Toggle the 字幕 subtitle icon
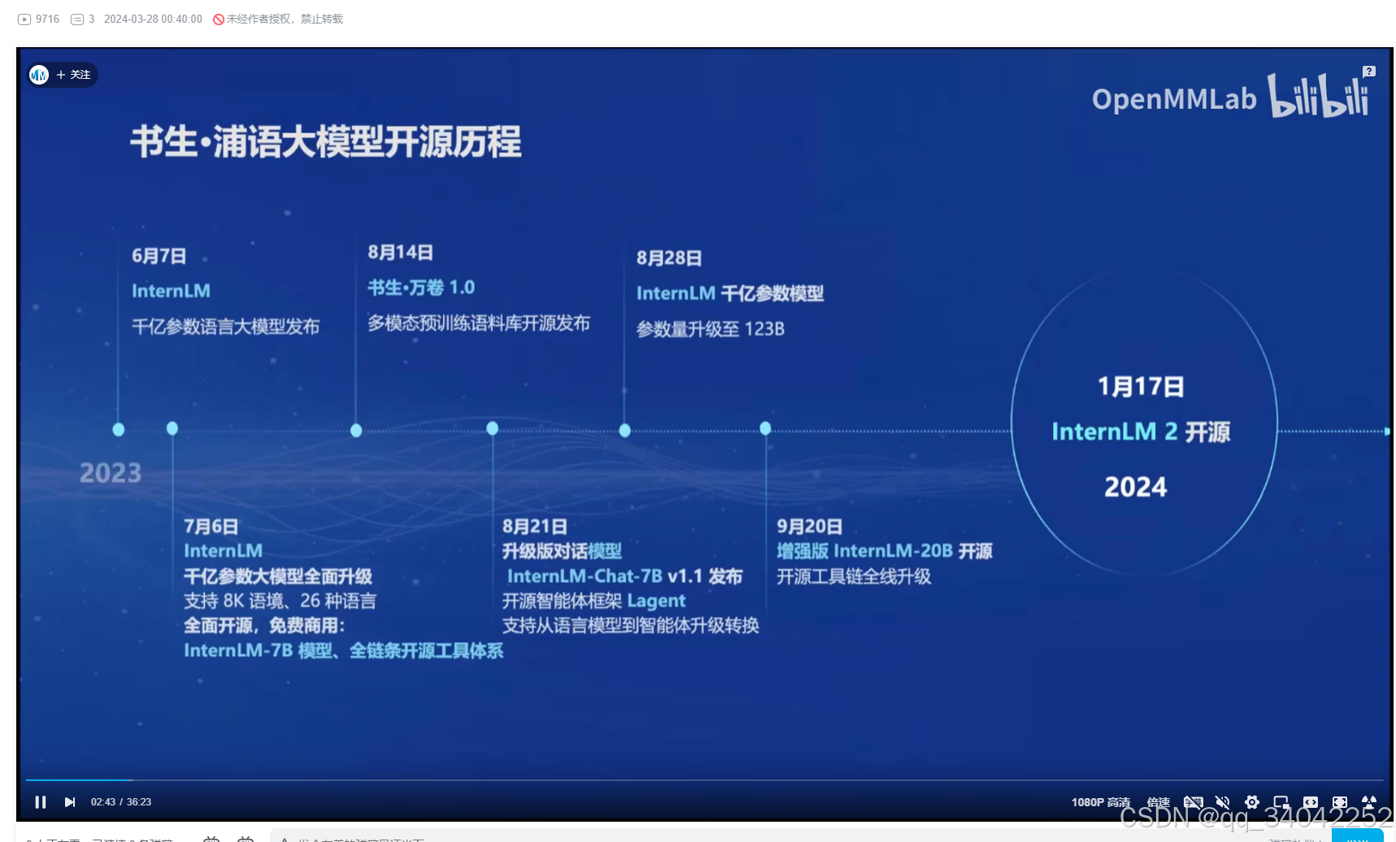The image size is (1396, 842). [x=1193, y=802]
